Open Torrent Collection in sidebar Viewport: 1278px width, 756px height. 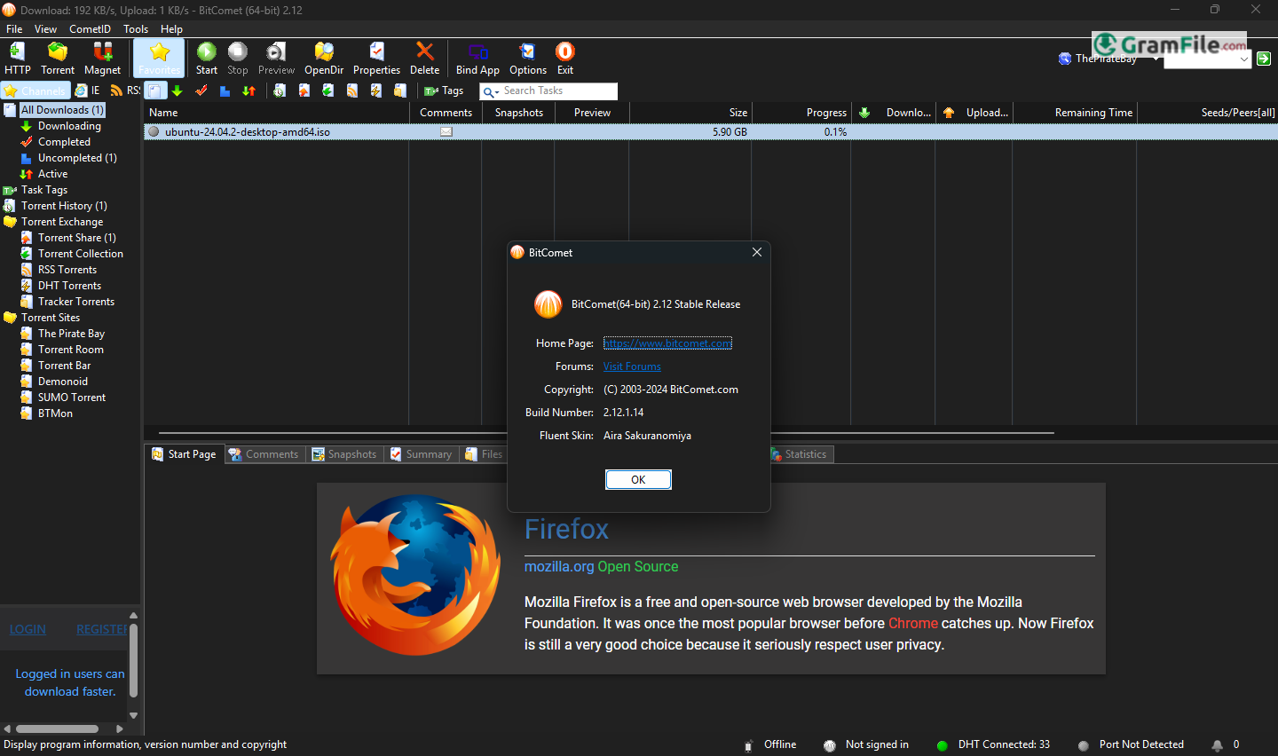pyautogui.click(x=80, y=254)
